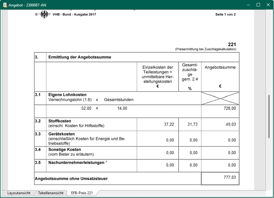Viewport: 274px width, 198px height.
Task: Select the EFB-Preis 221 tab
Action: 82,193
